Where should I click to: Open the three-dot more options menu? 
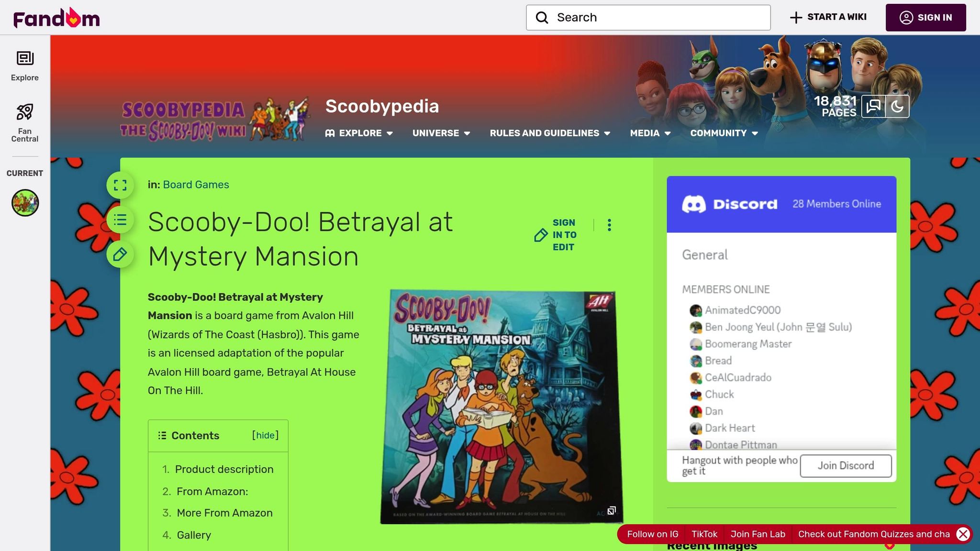click(609, 225)
